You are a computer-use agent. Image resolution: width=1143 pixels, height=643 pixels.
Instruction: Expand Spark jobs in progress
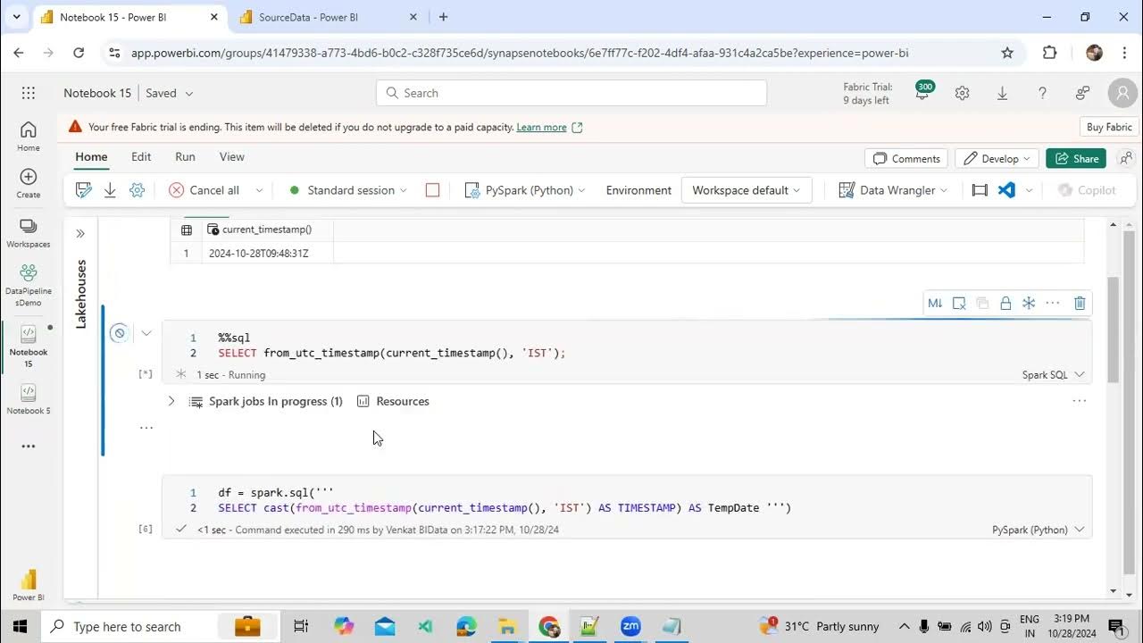coord(171,402)
